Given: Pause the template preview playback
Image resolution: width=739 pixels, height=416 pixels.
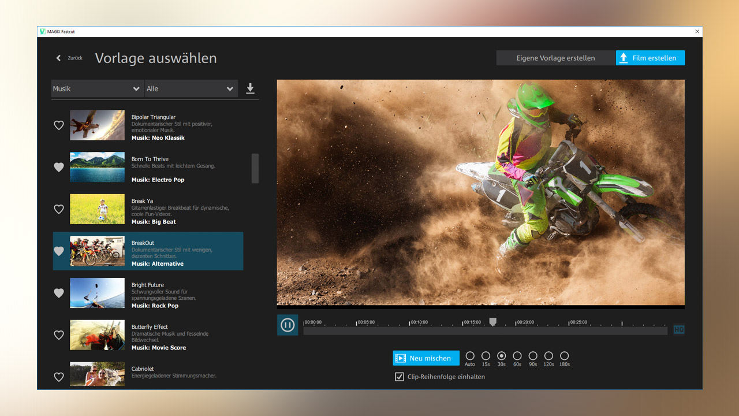Looking at the screenshot, I should click(x=288, y=325).
